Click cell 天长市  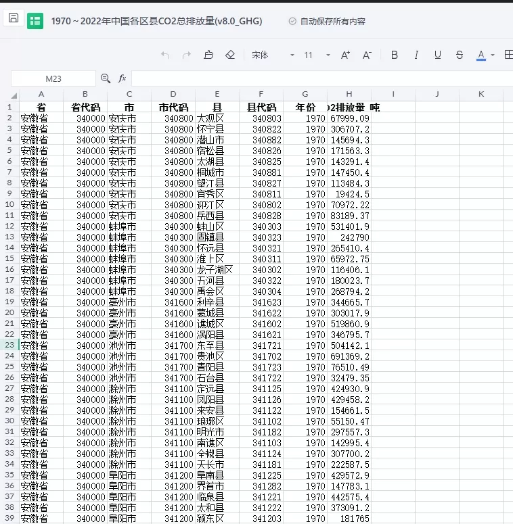(x=217, y=465)
